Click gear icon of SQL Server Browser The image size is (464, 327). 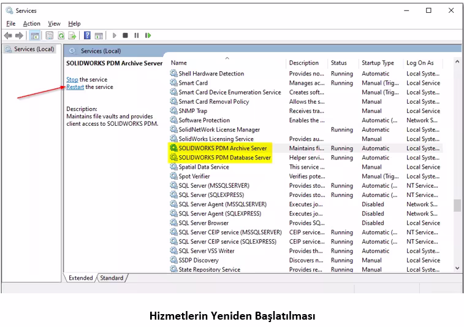tap(173, 223)
